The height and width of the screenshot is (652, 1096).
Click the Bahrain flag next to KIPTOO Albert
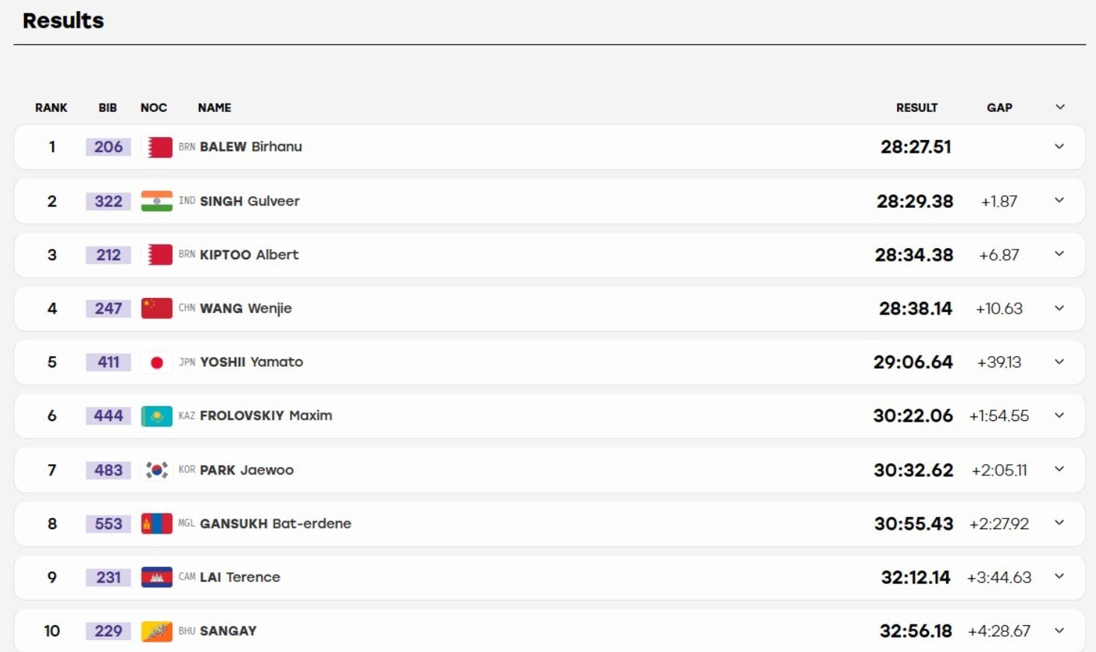point(157,255)
